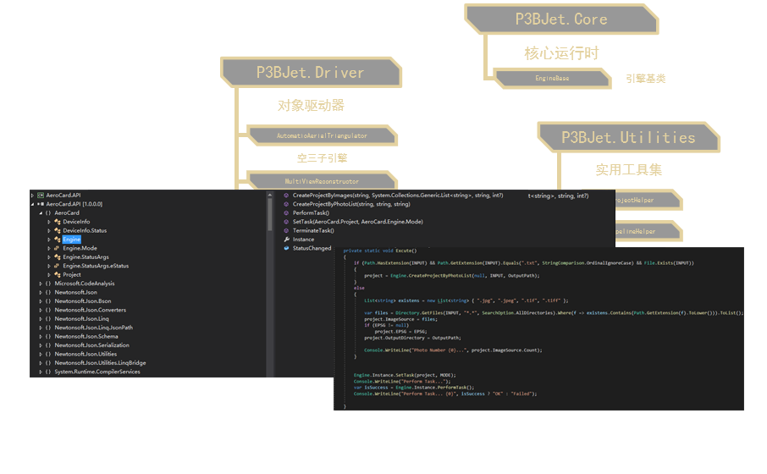The width and height of the screenshot is (767, 474).
Task: Click the method icon beside TerminateTask()
Action: click(286, 230)
